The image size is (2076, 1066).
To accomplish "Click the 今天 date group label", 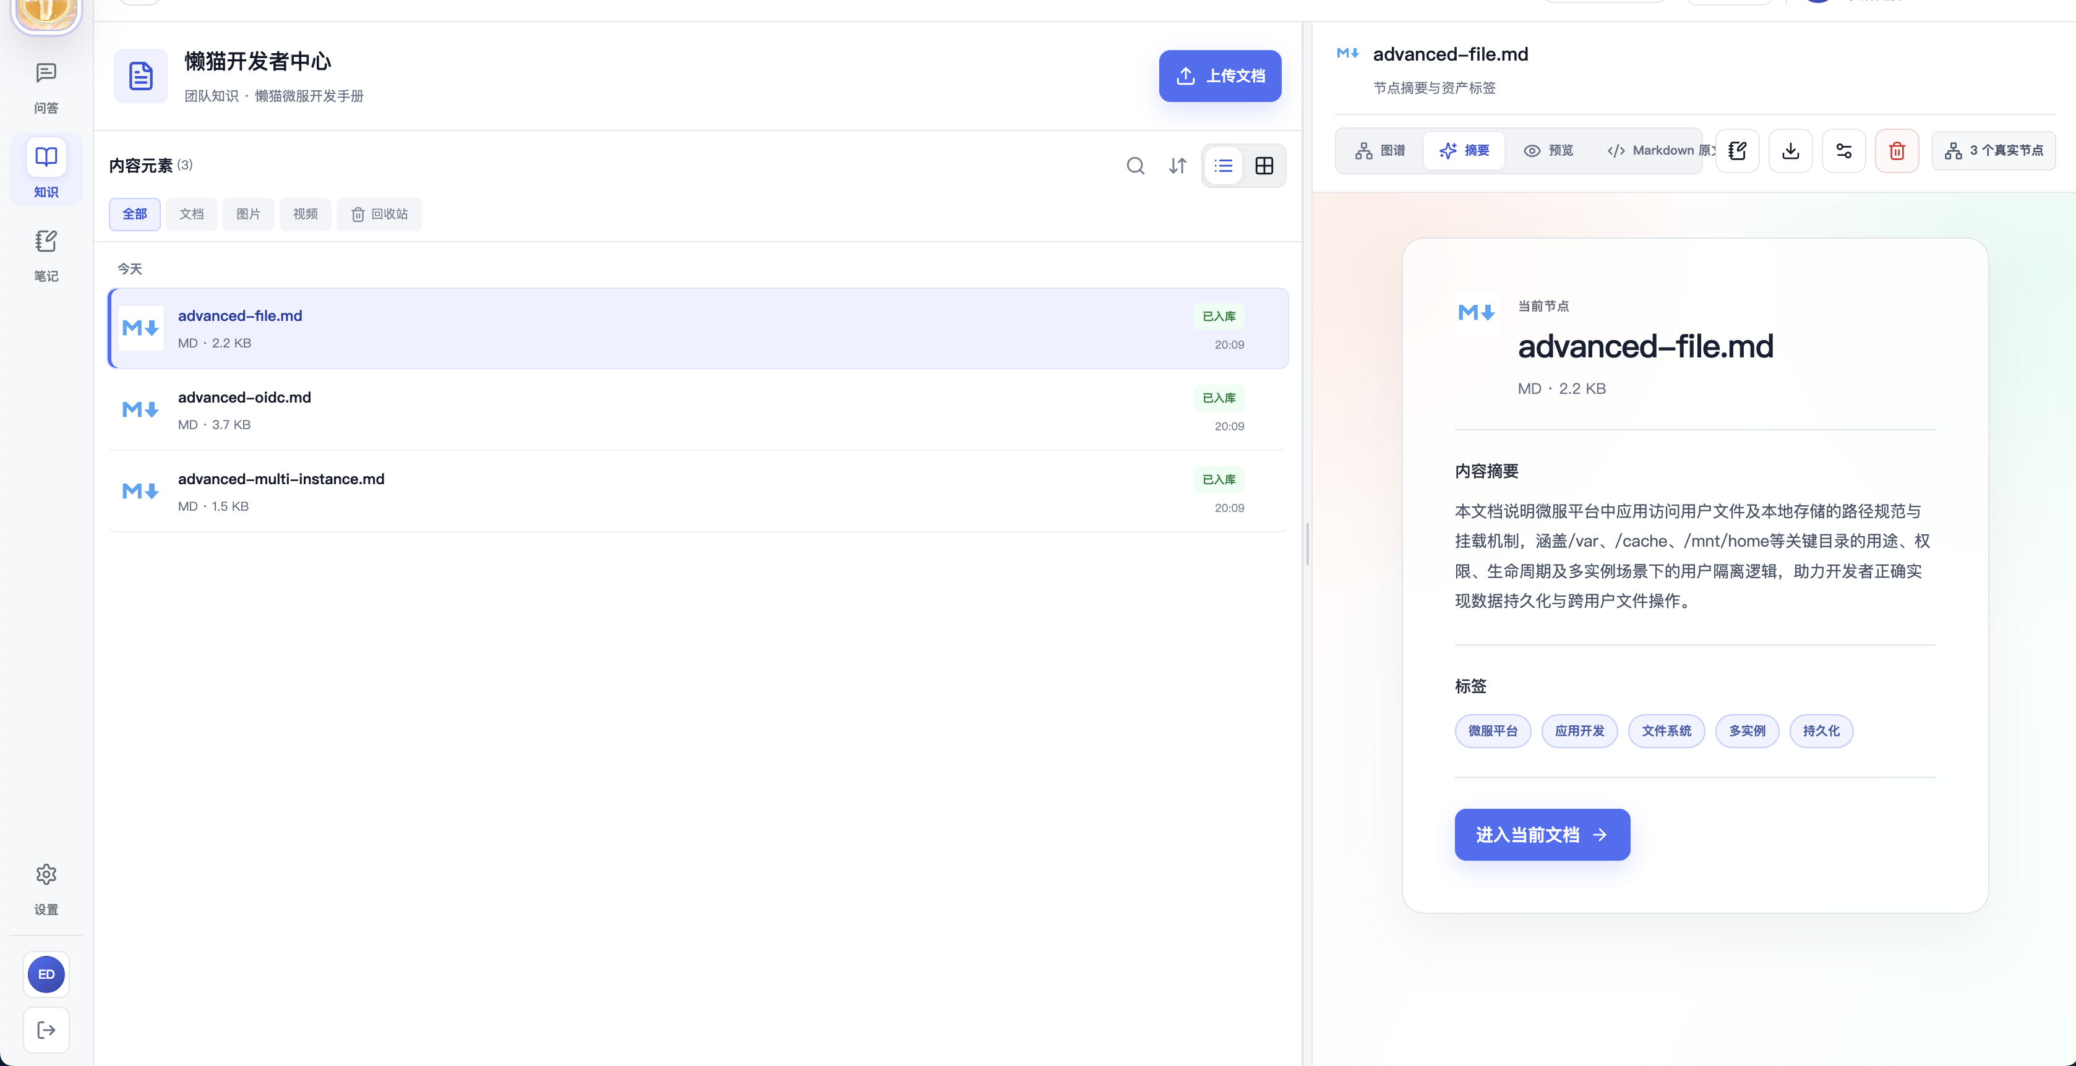I will tap(130, 269).
